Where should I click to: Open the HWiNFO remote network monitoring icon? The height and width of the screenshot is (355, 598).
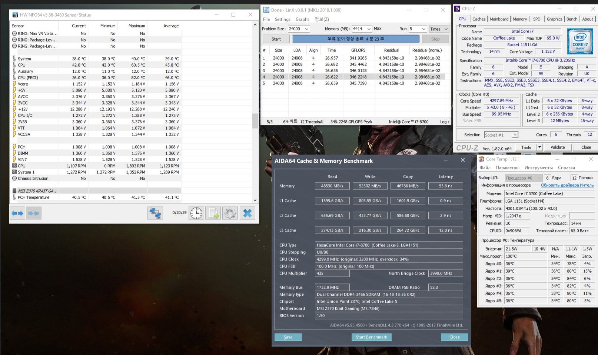(x=155, y=213)
